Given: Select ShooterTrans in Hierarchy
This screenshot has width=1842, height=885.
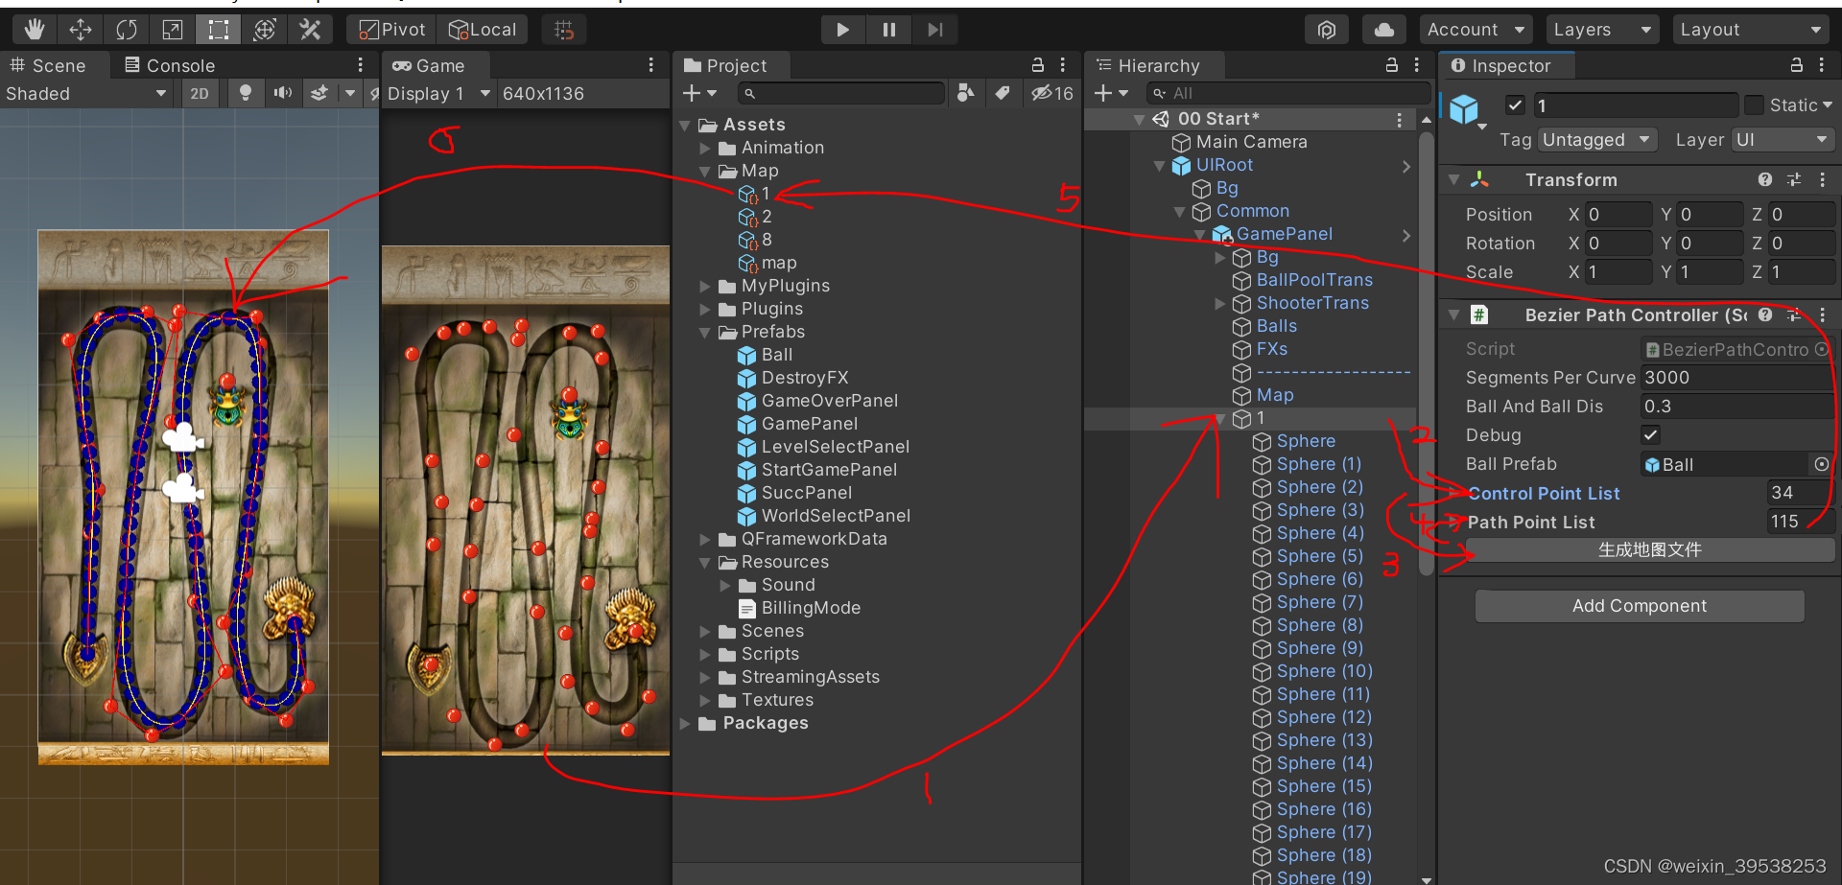Looking at the screenshot, I should (1301, 303).
